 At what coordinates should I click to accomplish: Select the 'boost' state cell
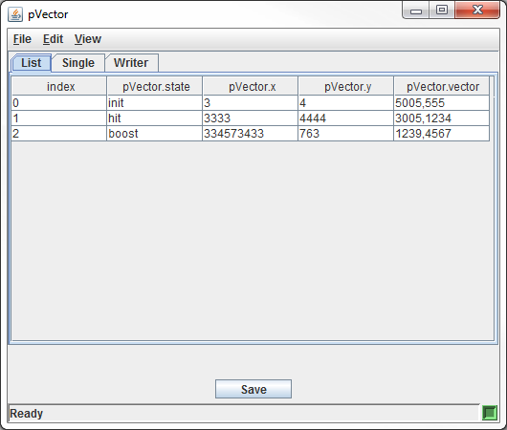click(x=155, y=134)
